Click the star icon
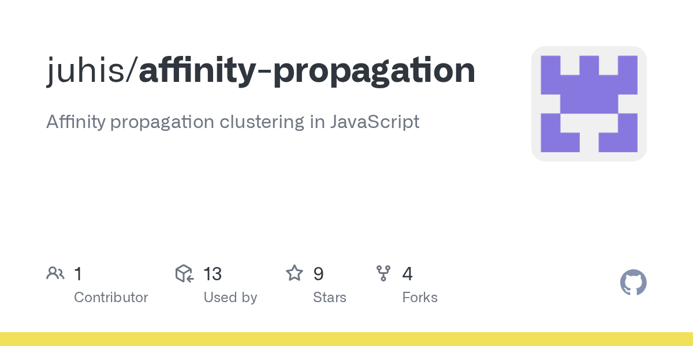The height and width of the screenshot is (346, 693). (295, 273)
